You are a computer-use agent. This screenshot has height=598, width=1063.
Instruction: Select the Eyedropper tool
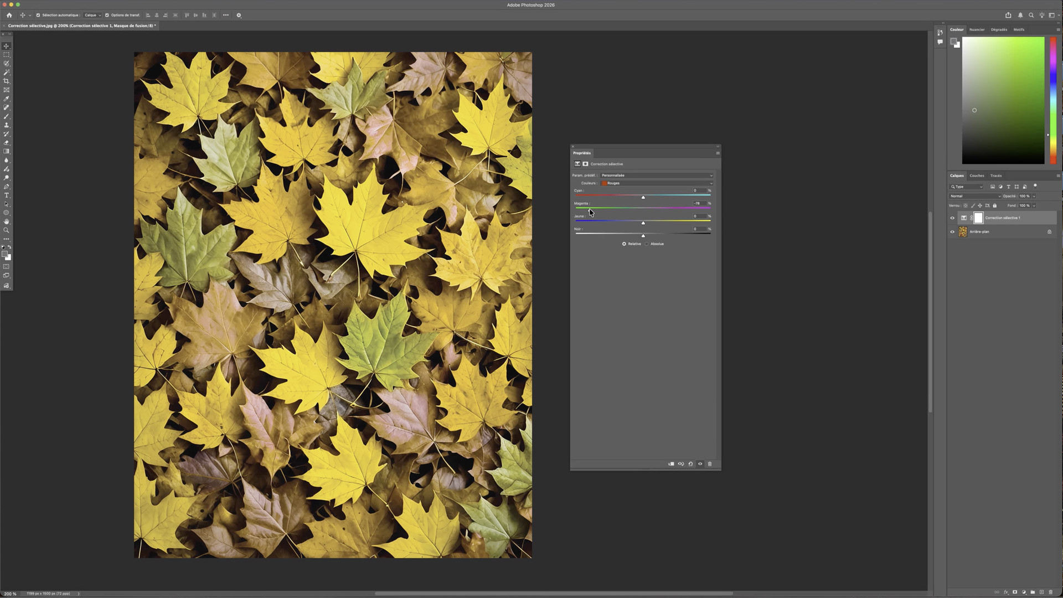(7, 99)
